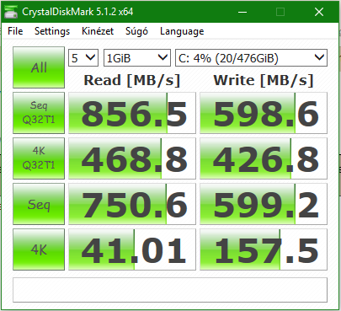Click the empty comment field at bottom
This screenshot has height=311, width=341.
[x=170, y=290]
